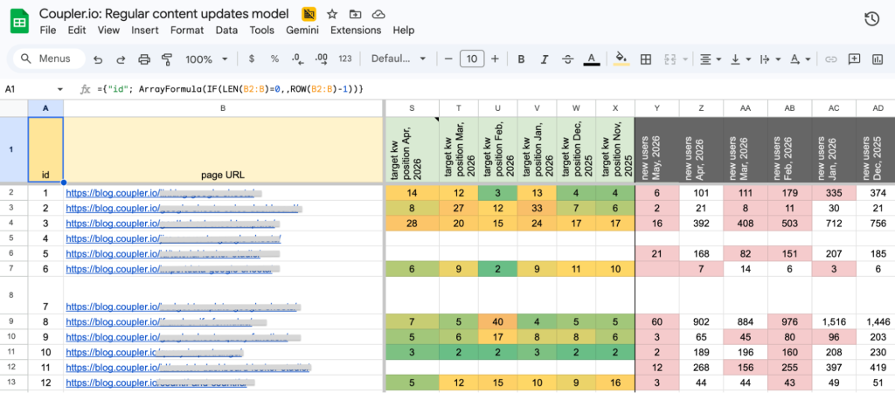Open the Help menu

click(404, 31)
